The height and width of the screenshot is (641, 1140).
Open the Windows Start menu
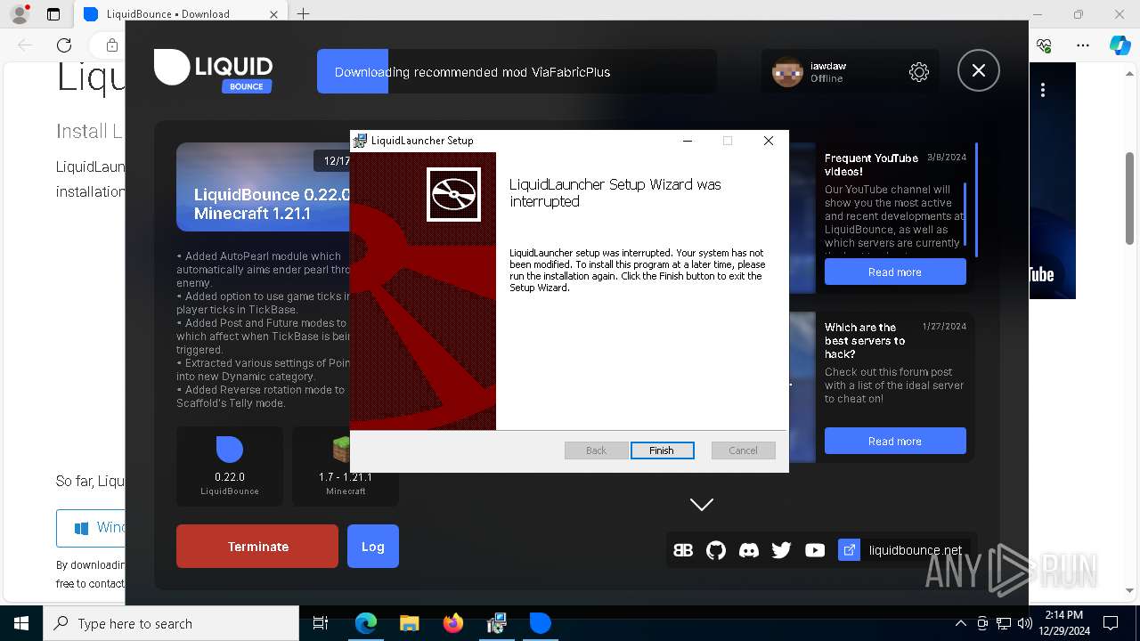[x=21, y=623]
